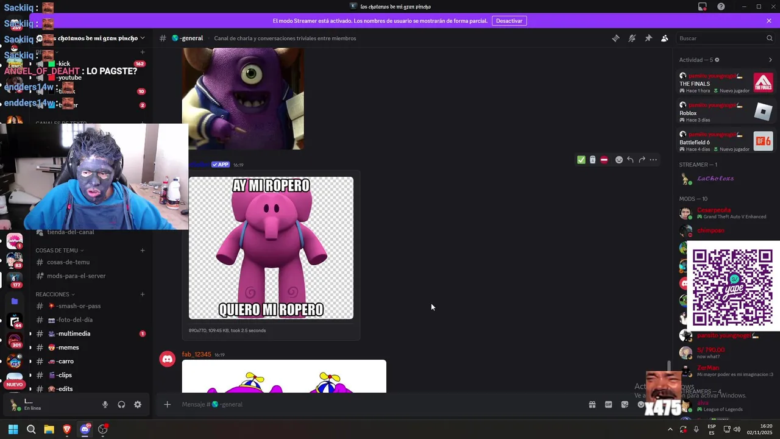
Task: Open the server with 44 badge
Action: [x=15, y=321]
